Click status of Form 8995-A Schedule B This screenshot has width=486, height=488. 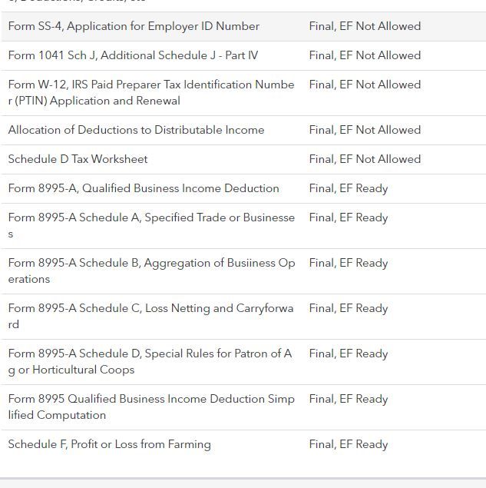pyautogui.click(x=349, y=264)
